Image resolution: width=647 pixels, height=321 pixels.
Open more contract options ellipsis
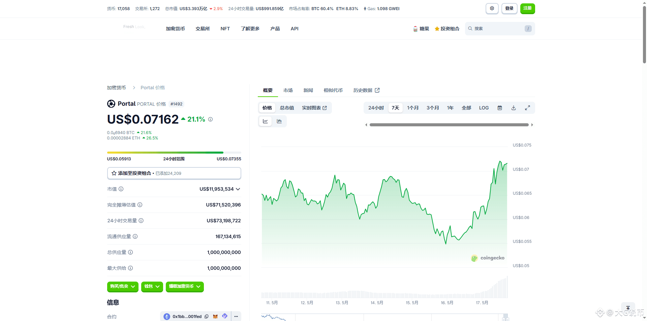[236, 317]
